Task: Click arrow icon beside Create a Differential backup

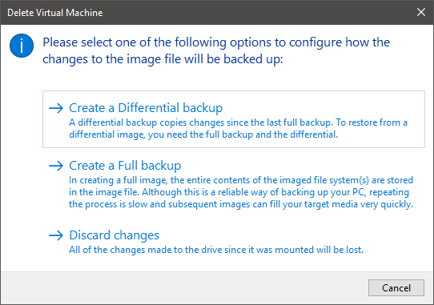Action: pos(56,108)
